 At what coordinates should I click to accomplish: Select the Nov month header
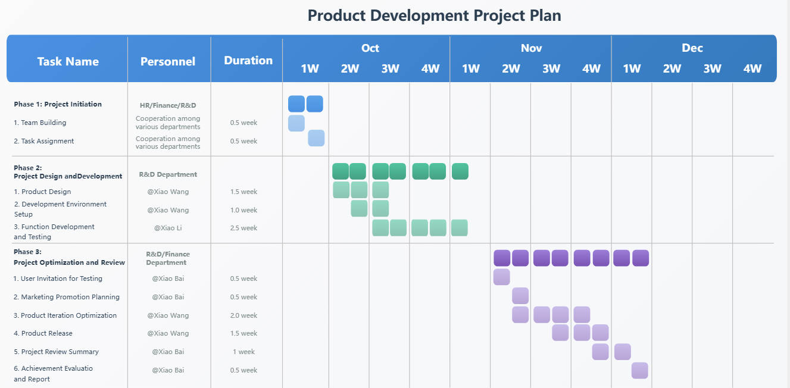click(x=531, y=48)
